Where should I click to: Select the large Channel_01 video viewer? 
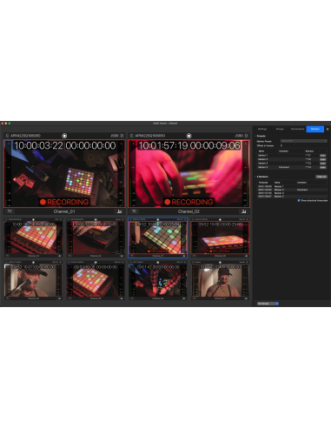click(x=64, y=173)
